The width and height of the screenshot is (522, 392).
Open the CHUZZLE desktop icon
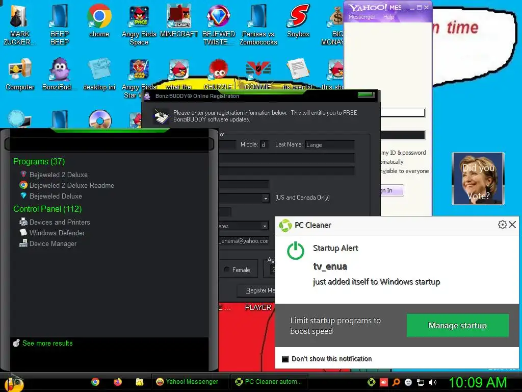click(x=218, y=74)
